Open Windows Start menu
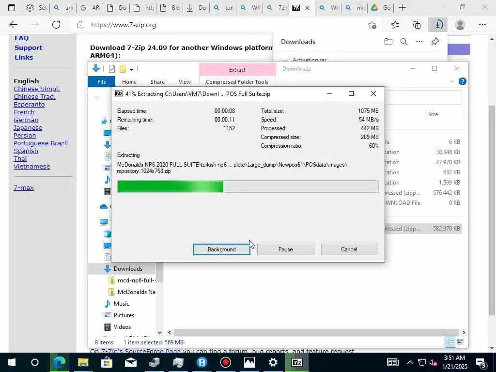Viewport: 496px width, 372px height. [x=12, y=362]
